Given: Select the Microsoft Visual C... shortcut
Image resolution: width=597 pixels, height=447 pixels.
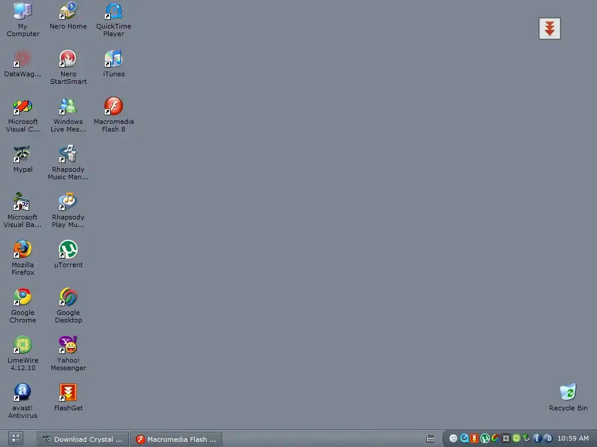Looking at the screenshot, I should click(23, 115).
